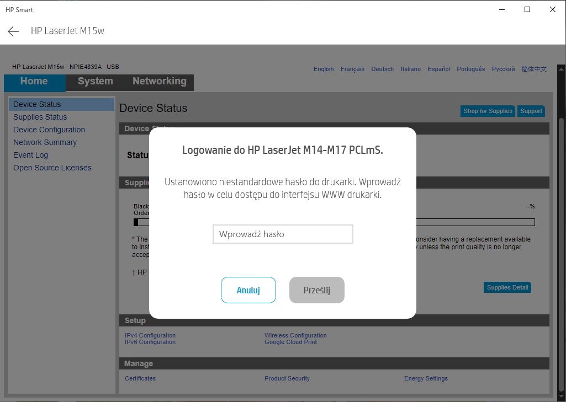Open IPv4 Configuration link
566x402 pixels.
coord(150,335)
